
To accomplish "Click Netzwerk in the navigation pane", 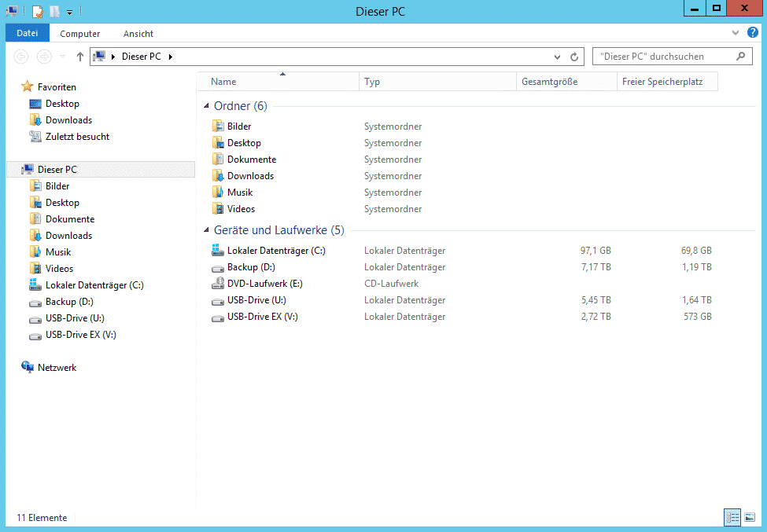I will pos(57,367).
